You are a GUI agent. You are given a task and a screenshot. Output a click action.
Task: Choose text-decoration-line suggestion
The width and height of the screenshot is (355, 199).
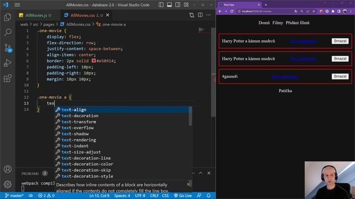[x=122, y=158]
